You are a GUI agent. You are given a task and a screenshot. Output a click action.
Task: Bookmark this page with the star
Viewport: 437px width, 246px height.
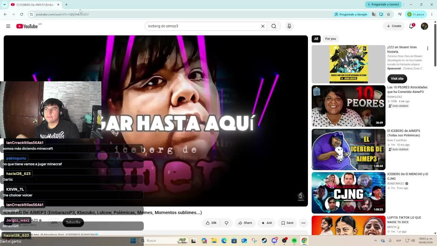pos(389,14)
